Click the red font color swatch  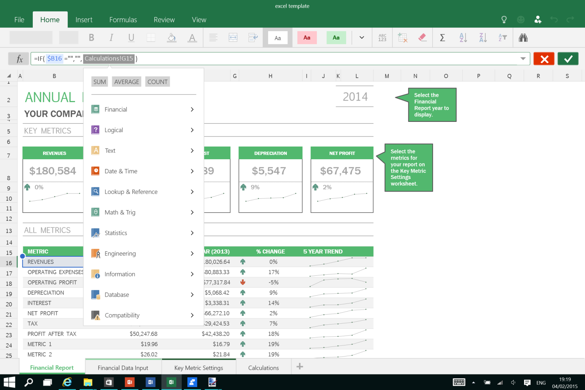coord(307,37)
